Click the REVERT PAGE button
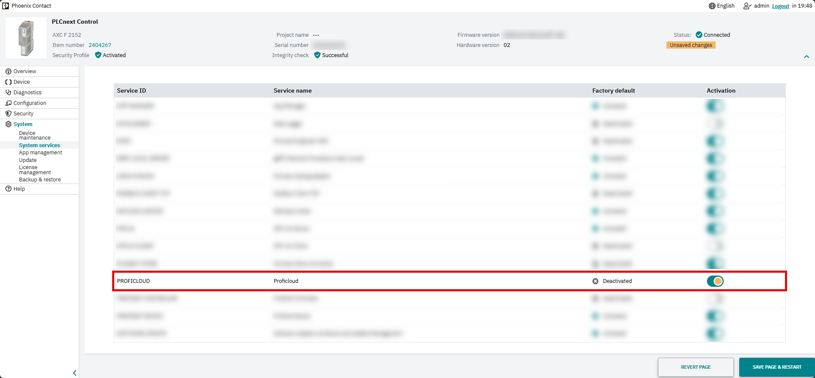The width and height of the screenshot is (815, 378). tap(696, 367)
